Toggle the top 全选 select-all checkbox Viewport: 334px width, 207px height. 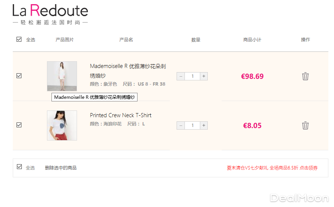(19, 39)
